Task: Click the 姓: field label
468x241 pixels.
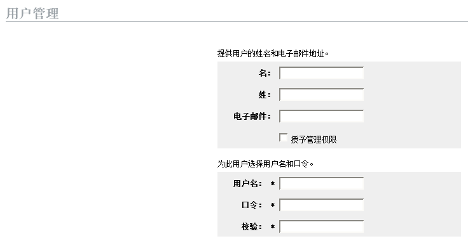Action: point(265,95)
